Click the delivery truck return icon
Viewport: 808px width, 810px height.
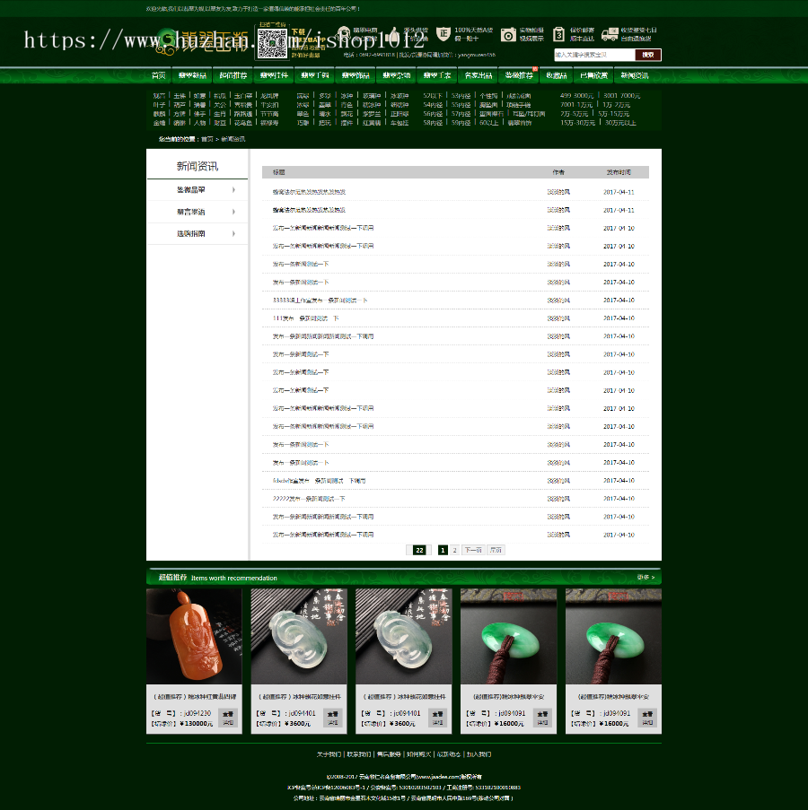pos(610,34)
